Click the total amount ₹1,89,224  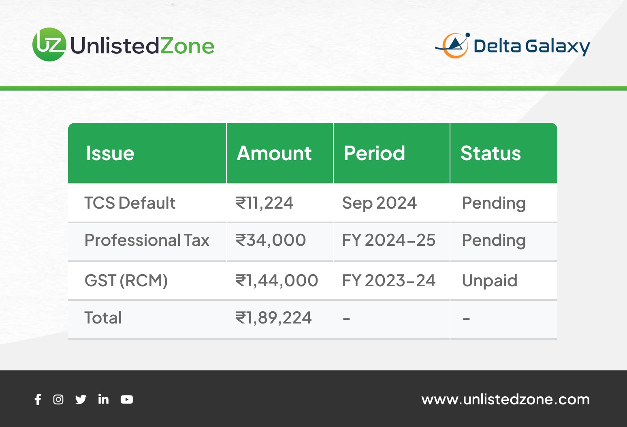coord(274,318)
